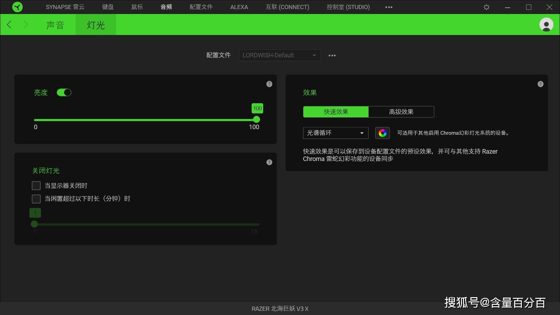
Task: Switch to 高级效果 advanced effects
Action: pyautogui.click(x=401, y=112)
